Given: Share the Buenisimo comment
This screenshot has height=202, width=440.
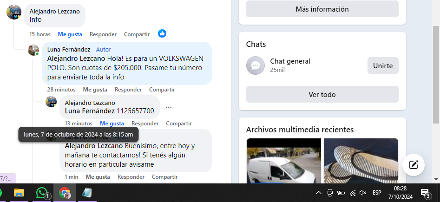Looking at the screenshot, I should pyautogui.click(x=165, y=177).
